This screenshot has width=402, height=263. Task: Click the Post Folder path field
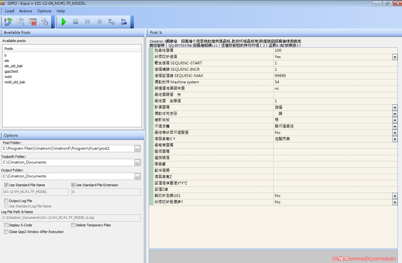coord(68,148)
